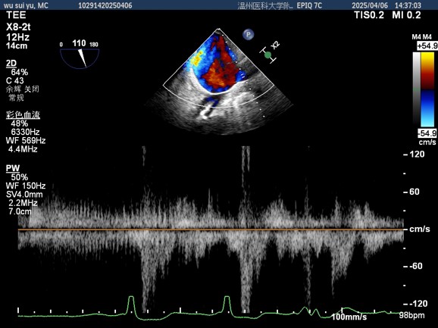Click the 110 degree rotation angle dial
Viewport: 438px width, 328px height.
[80, 55]
